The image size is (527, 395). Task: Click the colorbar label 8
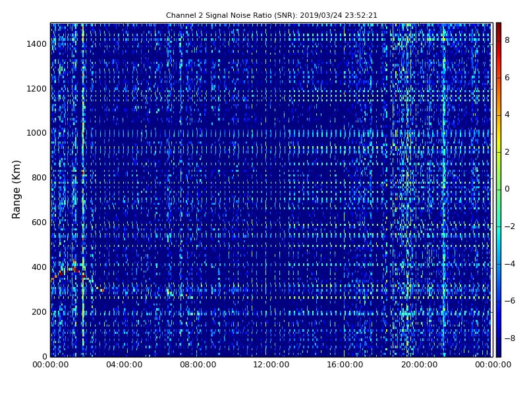pos(507,40)
